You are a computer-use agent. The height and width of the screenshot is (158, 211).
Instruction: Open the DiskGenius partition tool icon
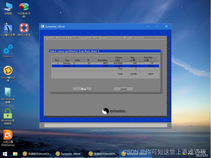pyautogui.click(x=8, y=138)
